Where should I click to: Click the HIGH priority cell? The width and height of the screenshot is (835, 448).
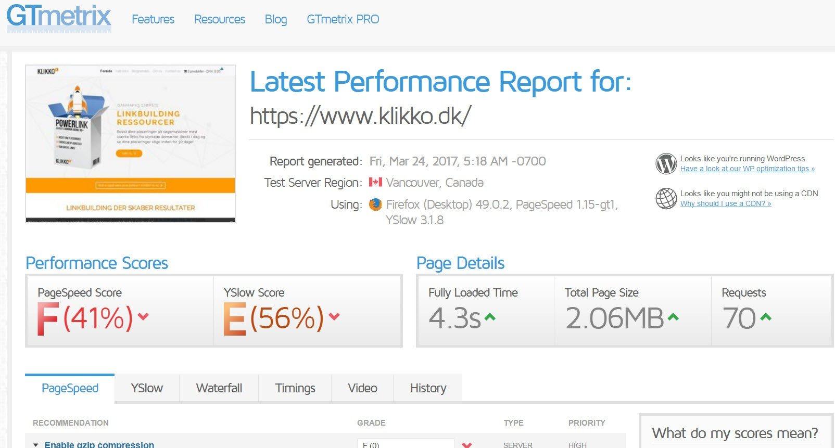pyautogui.click(x=577, y=445)
